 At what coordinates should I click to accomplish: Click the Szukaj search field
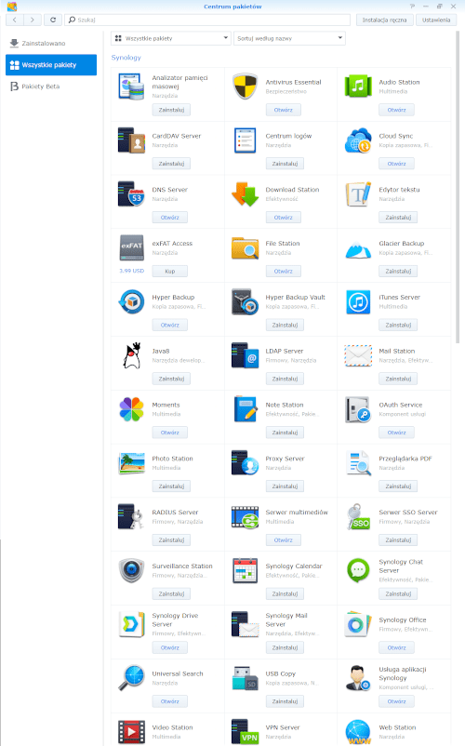[207, 20]
